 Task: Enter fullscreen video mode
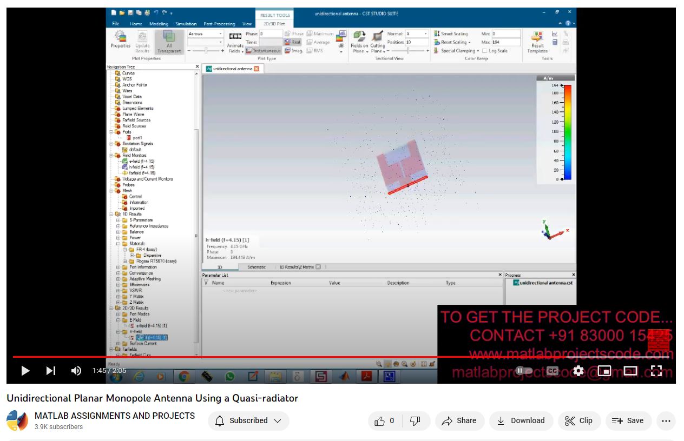656,371
